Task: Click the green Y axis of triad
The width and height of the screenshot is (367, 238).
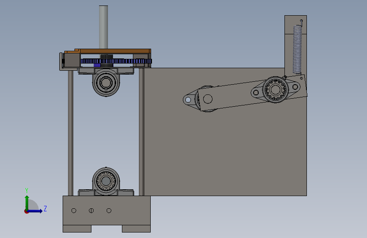Action: pyautogui.click(x=27, y=202)
